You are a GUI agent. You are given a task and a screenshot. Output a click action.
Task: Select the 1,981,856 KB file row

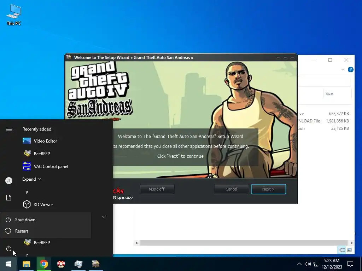pos(324,121)
